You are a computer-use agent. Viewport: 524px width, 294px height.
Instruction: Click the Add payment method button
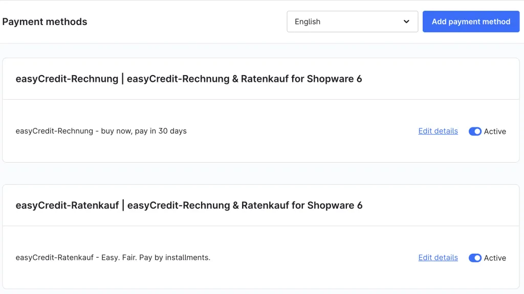[471, 21]
